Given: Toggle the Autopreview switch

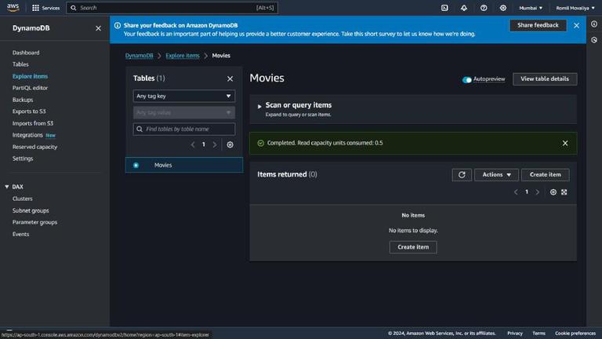Looking at the screenshot, I should click(466, 79).
